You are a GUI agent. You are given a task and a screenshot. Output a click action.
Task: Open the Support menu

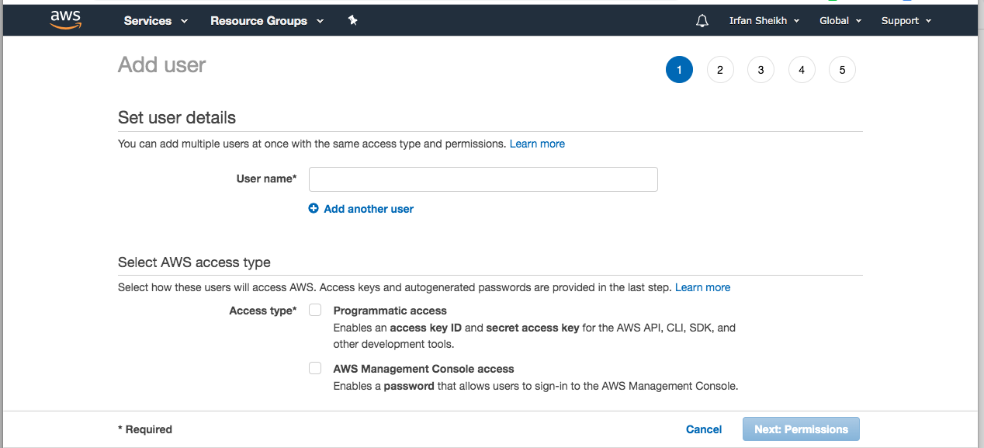(x=906, y=21)
